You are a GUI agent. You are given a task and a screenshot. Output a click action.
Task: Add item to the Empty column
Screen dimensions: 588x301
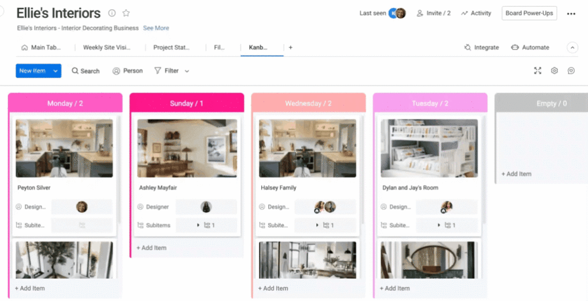point(516,174)
